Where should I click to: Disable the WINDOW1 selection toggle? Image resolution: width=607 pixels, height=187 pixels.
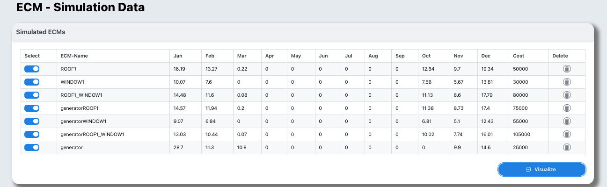(x=32, y=82)
